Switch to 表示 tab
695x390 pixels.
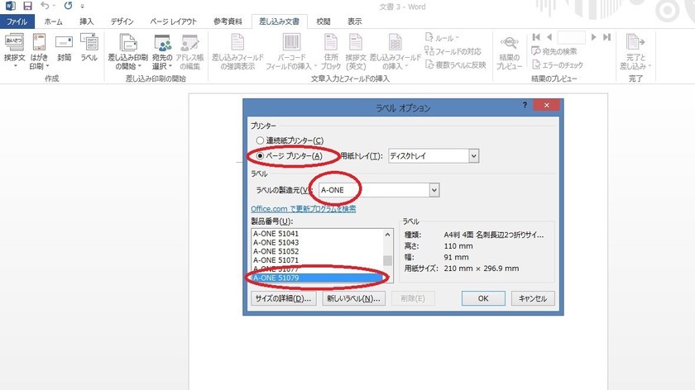(x=354, y=21)
